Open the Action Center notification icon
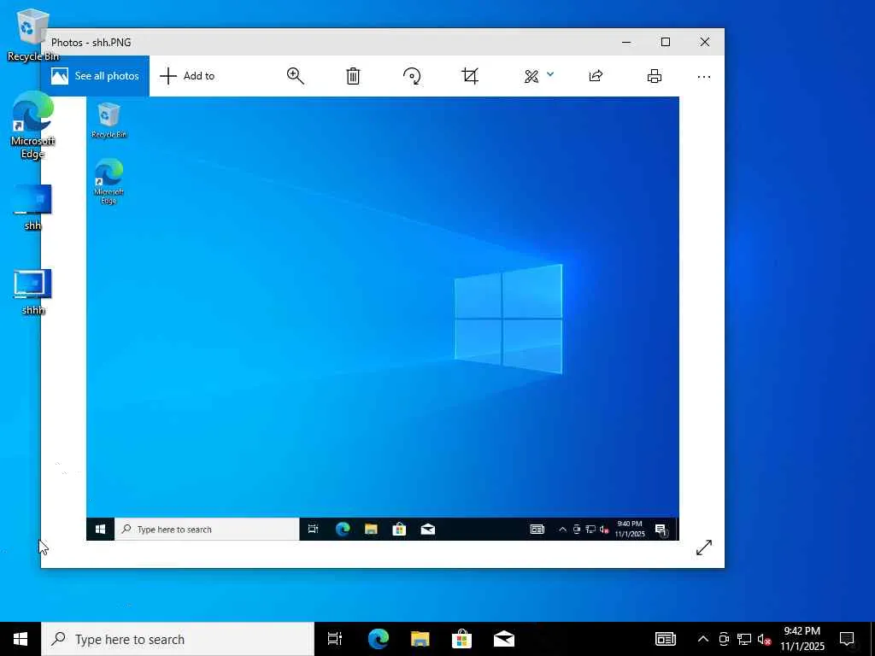 click(x=847, y=639)
